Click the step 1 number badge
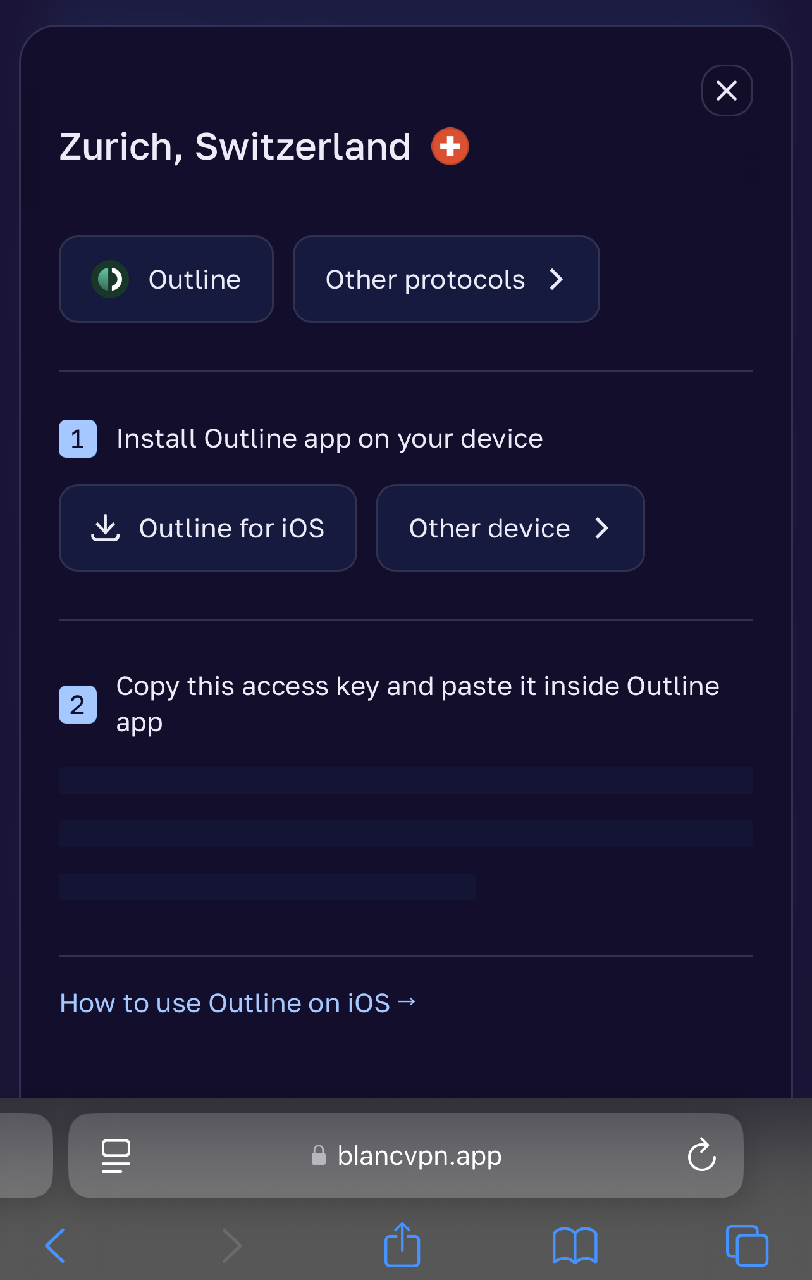This screenshot has height=1280, width=812. 78,439
